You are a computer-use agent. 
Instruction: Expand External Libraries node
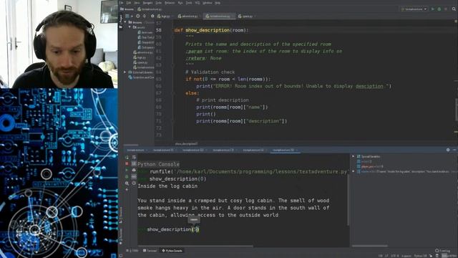(x=125, y=72)
